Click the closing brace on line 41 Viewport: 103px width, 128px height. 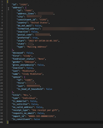(7, 122)
